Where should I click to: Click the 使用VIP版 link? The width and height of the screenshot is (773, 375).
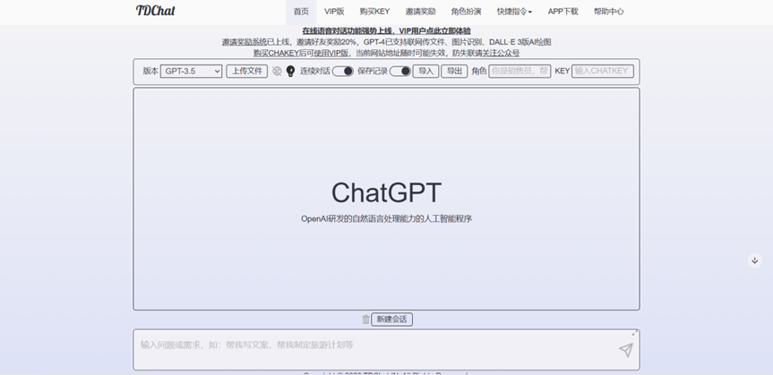331,53
